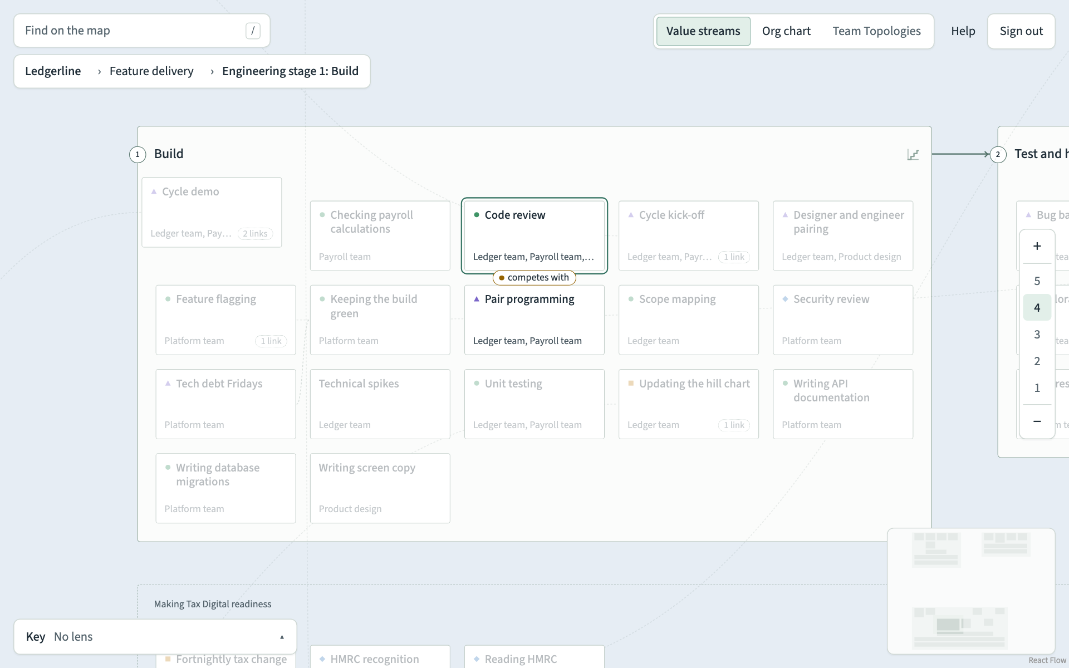This screenshot has width=1069, height=668.
Task: Click the competes with relationship label
Action: coord(534,277)
